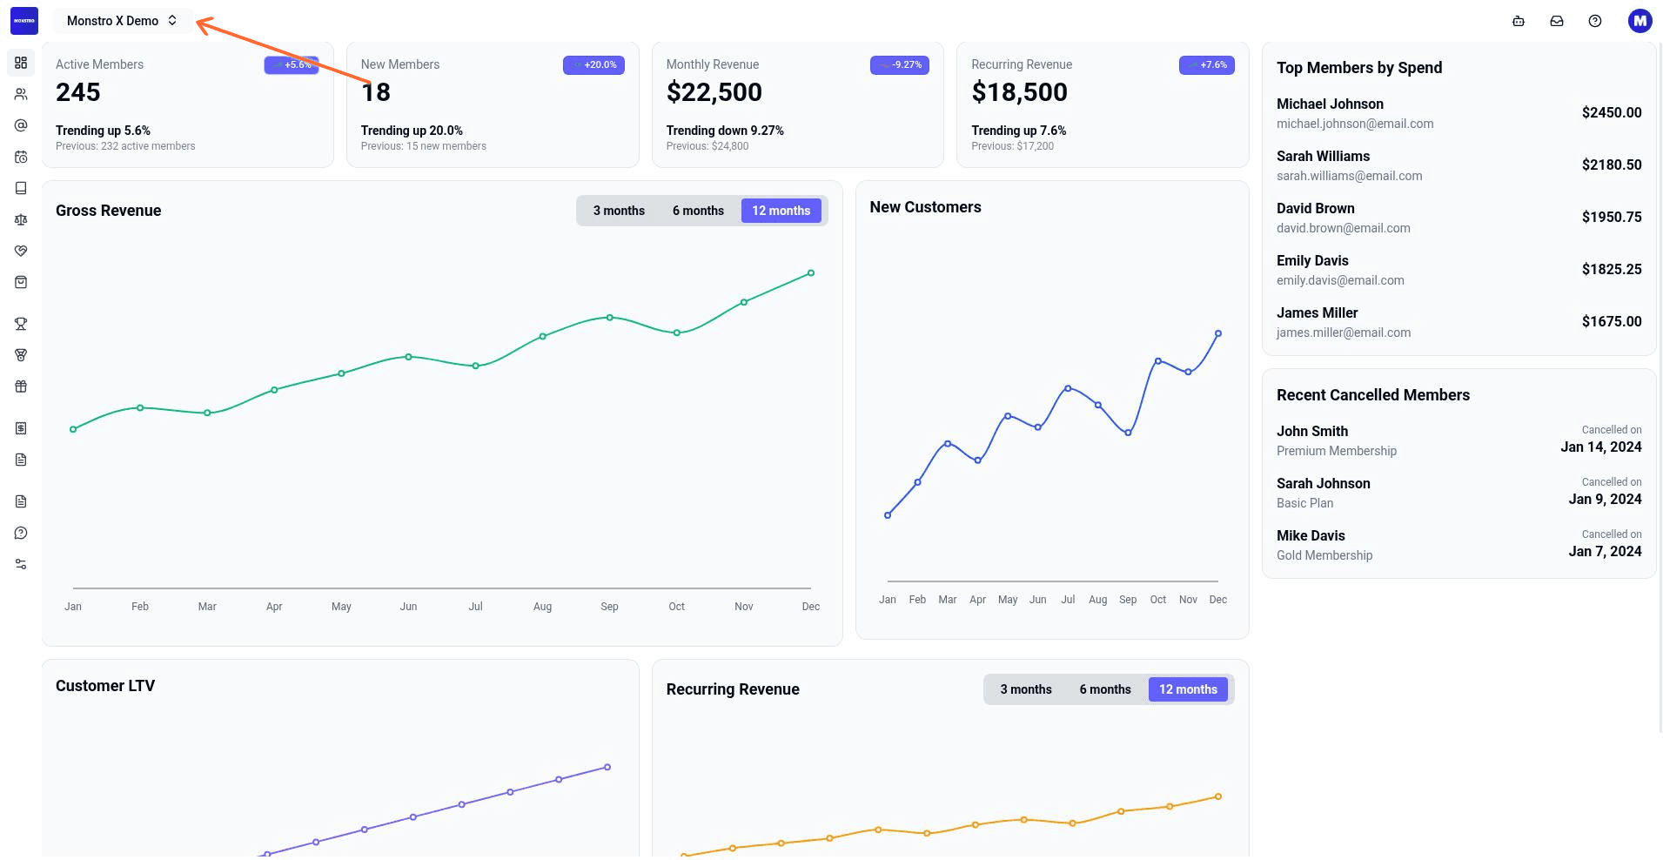Open the dashboard grid icon in sidebar
This screenshot has width=1663, height=860.
click(21, 63)
